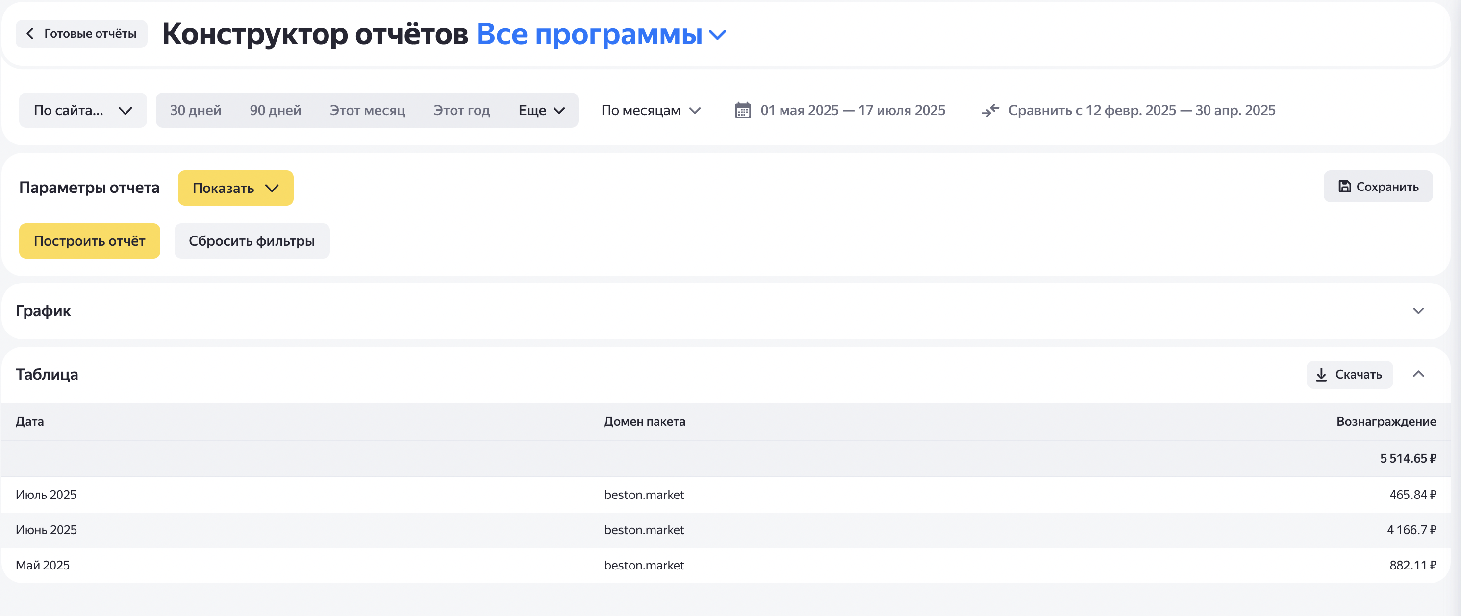Click the Сохранить button
This screenshot has height=616, width=1461.
[x=1378, y=187]
